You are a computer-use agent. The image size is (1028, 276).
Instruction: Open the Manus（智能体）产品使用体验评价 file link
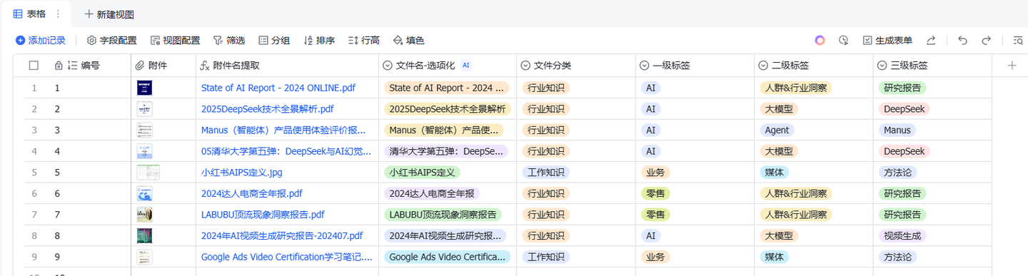click(x=283, y=131)
